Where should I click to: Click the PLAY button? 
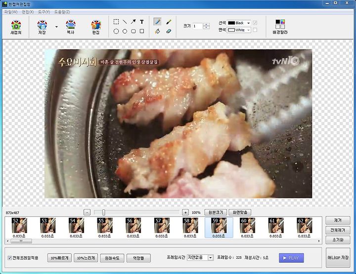click(x=291, y=258)
